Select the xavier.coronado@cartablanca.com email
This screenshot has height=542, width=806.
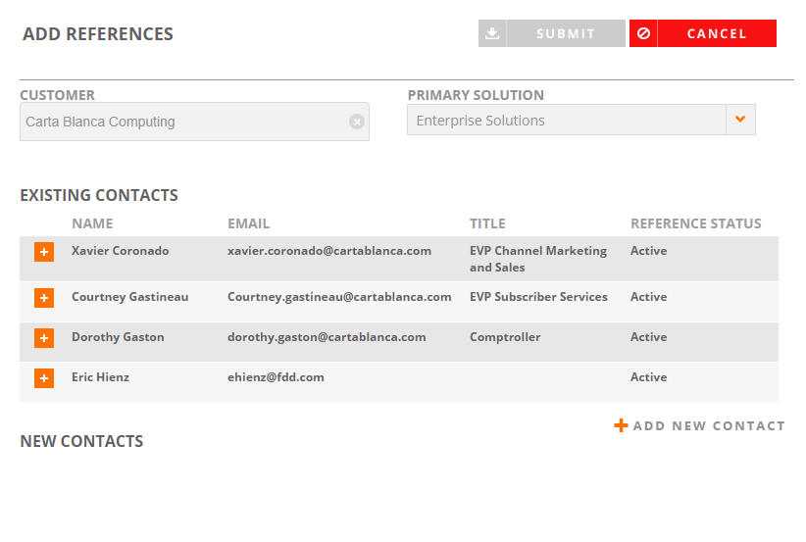pos(329,251)
